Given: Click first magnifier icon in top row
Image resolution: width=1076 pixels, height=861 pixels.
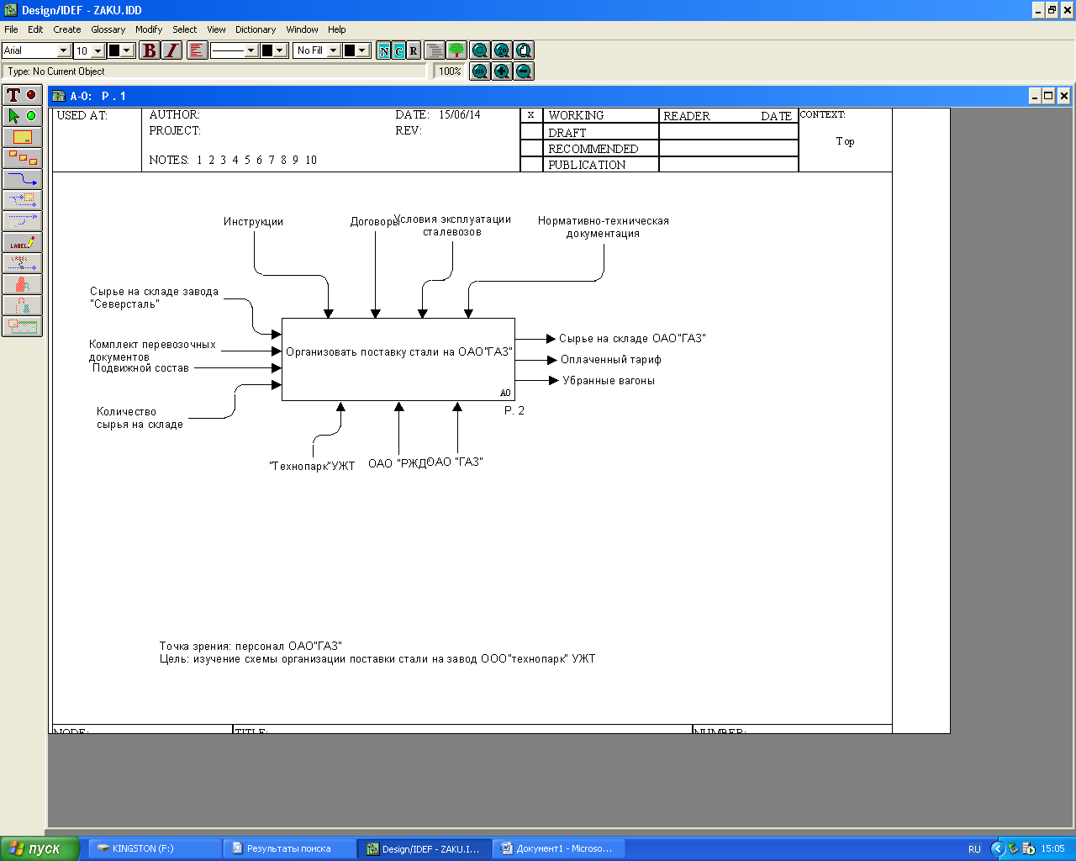Looking at the screenshot, I should pos(480,50).
